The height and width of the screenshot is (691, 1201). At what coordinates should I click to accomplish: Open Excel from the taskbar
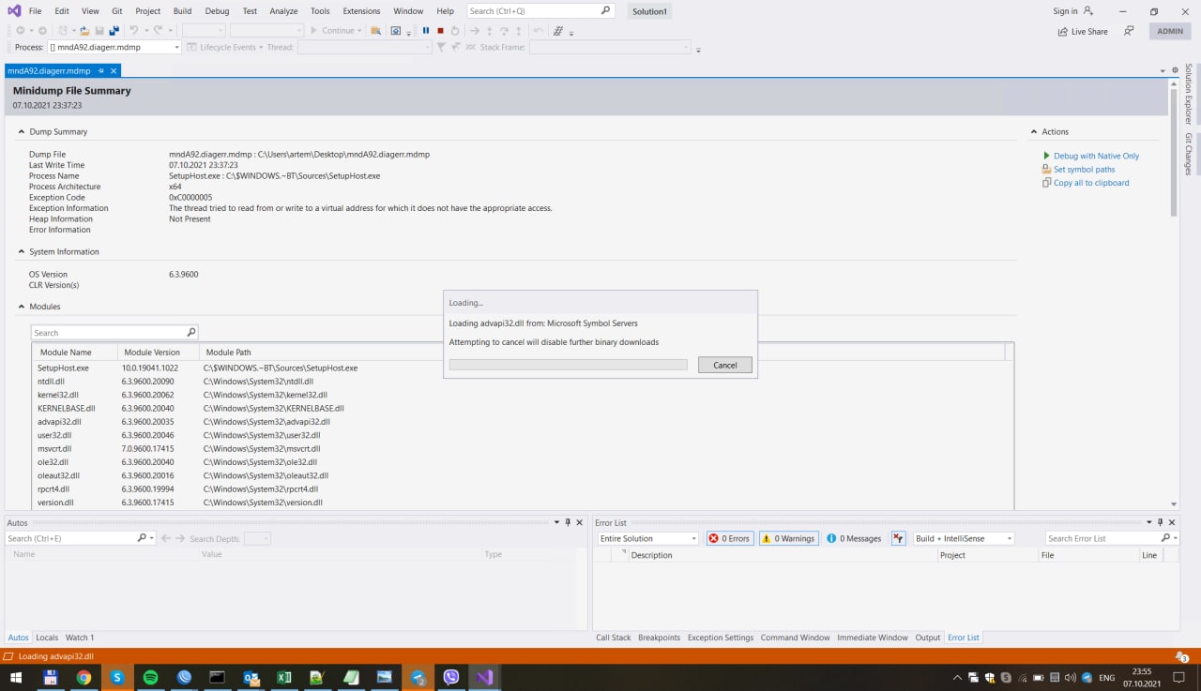[x=283, y=677]
